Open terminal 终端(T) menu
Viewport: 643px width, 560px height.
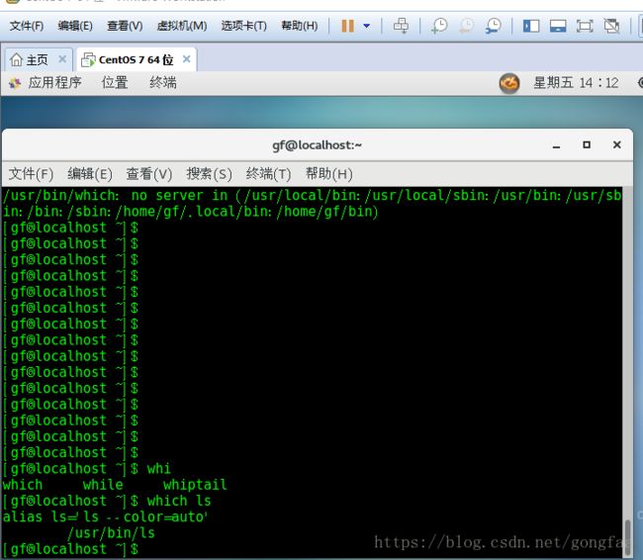point(269,174)
